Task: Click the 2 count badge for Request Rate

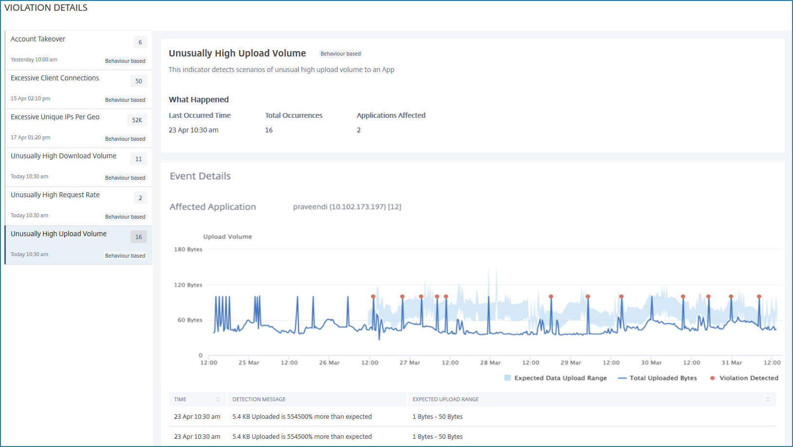Action: click(x=140, y=198)
